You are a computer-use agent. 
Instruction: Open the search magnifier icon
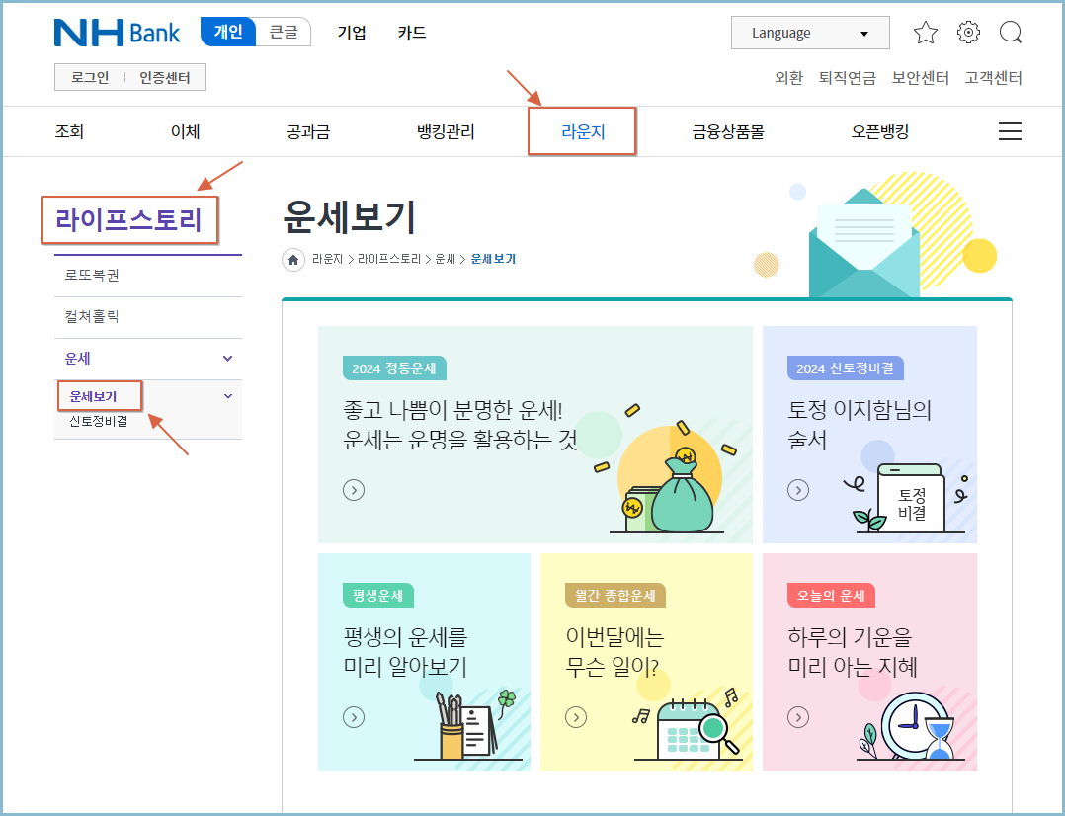coord(1010,32)
